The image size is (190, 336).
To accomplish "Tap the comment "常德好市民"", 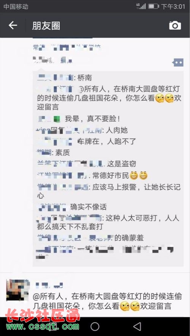I will tap(120, 176).
